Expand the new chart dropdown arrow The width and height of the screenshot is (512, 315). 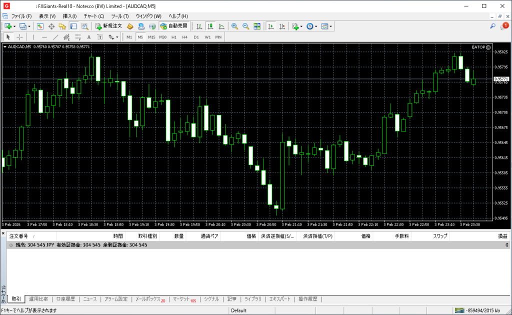pos(14,26)
